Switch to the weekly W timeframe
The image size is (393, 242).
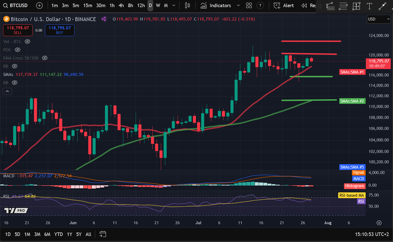(158, 5)
